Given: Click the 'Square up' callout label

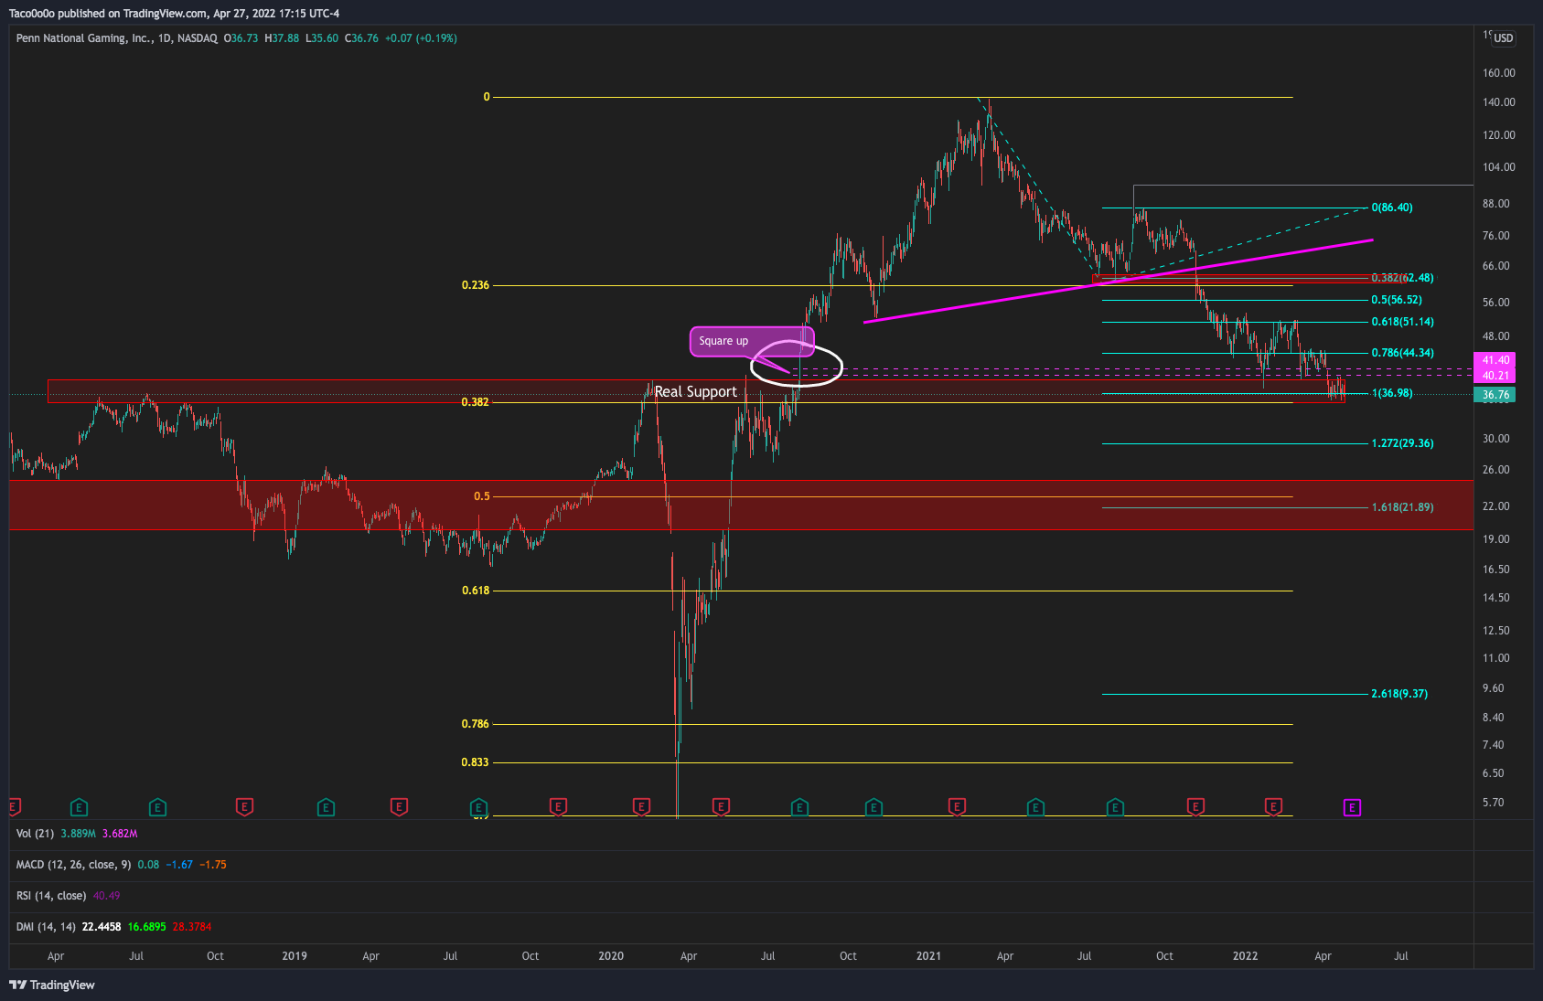Looking at the screenshot, I should click(x=751, y=341).
